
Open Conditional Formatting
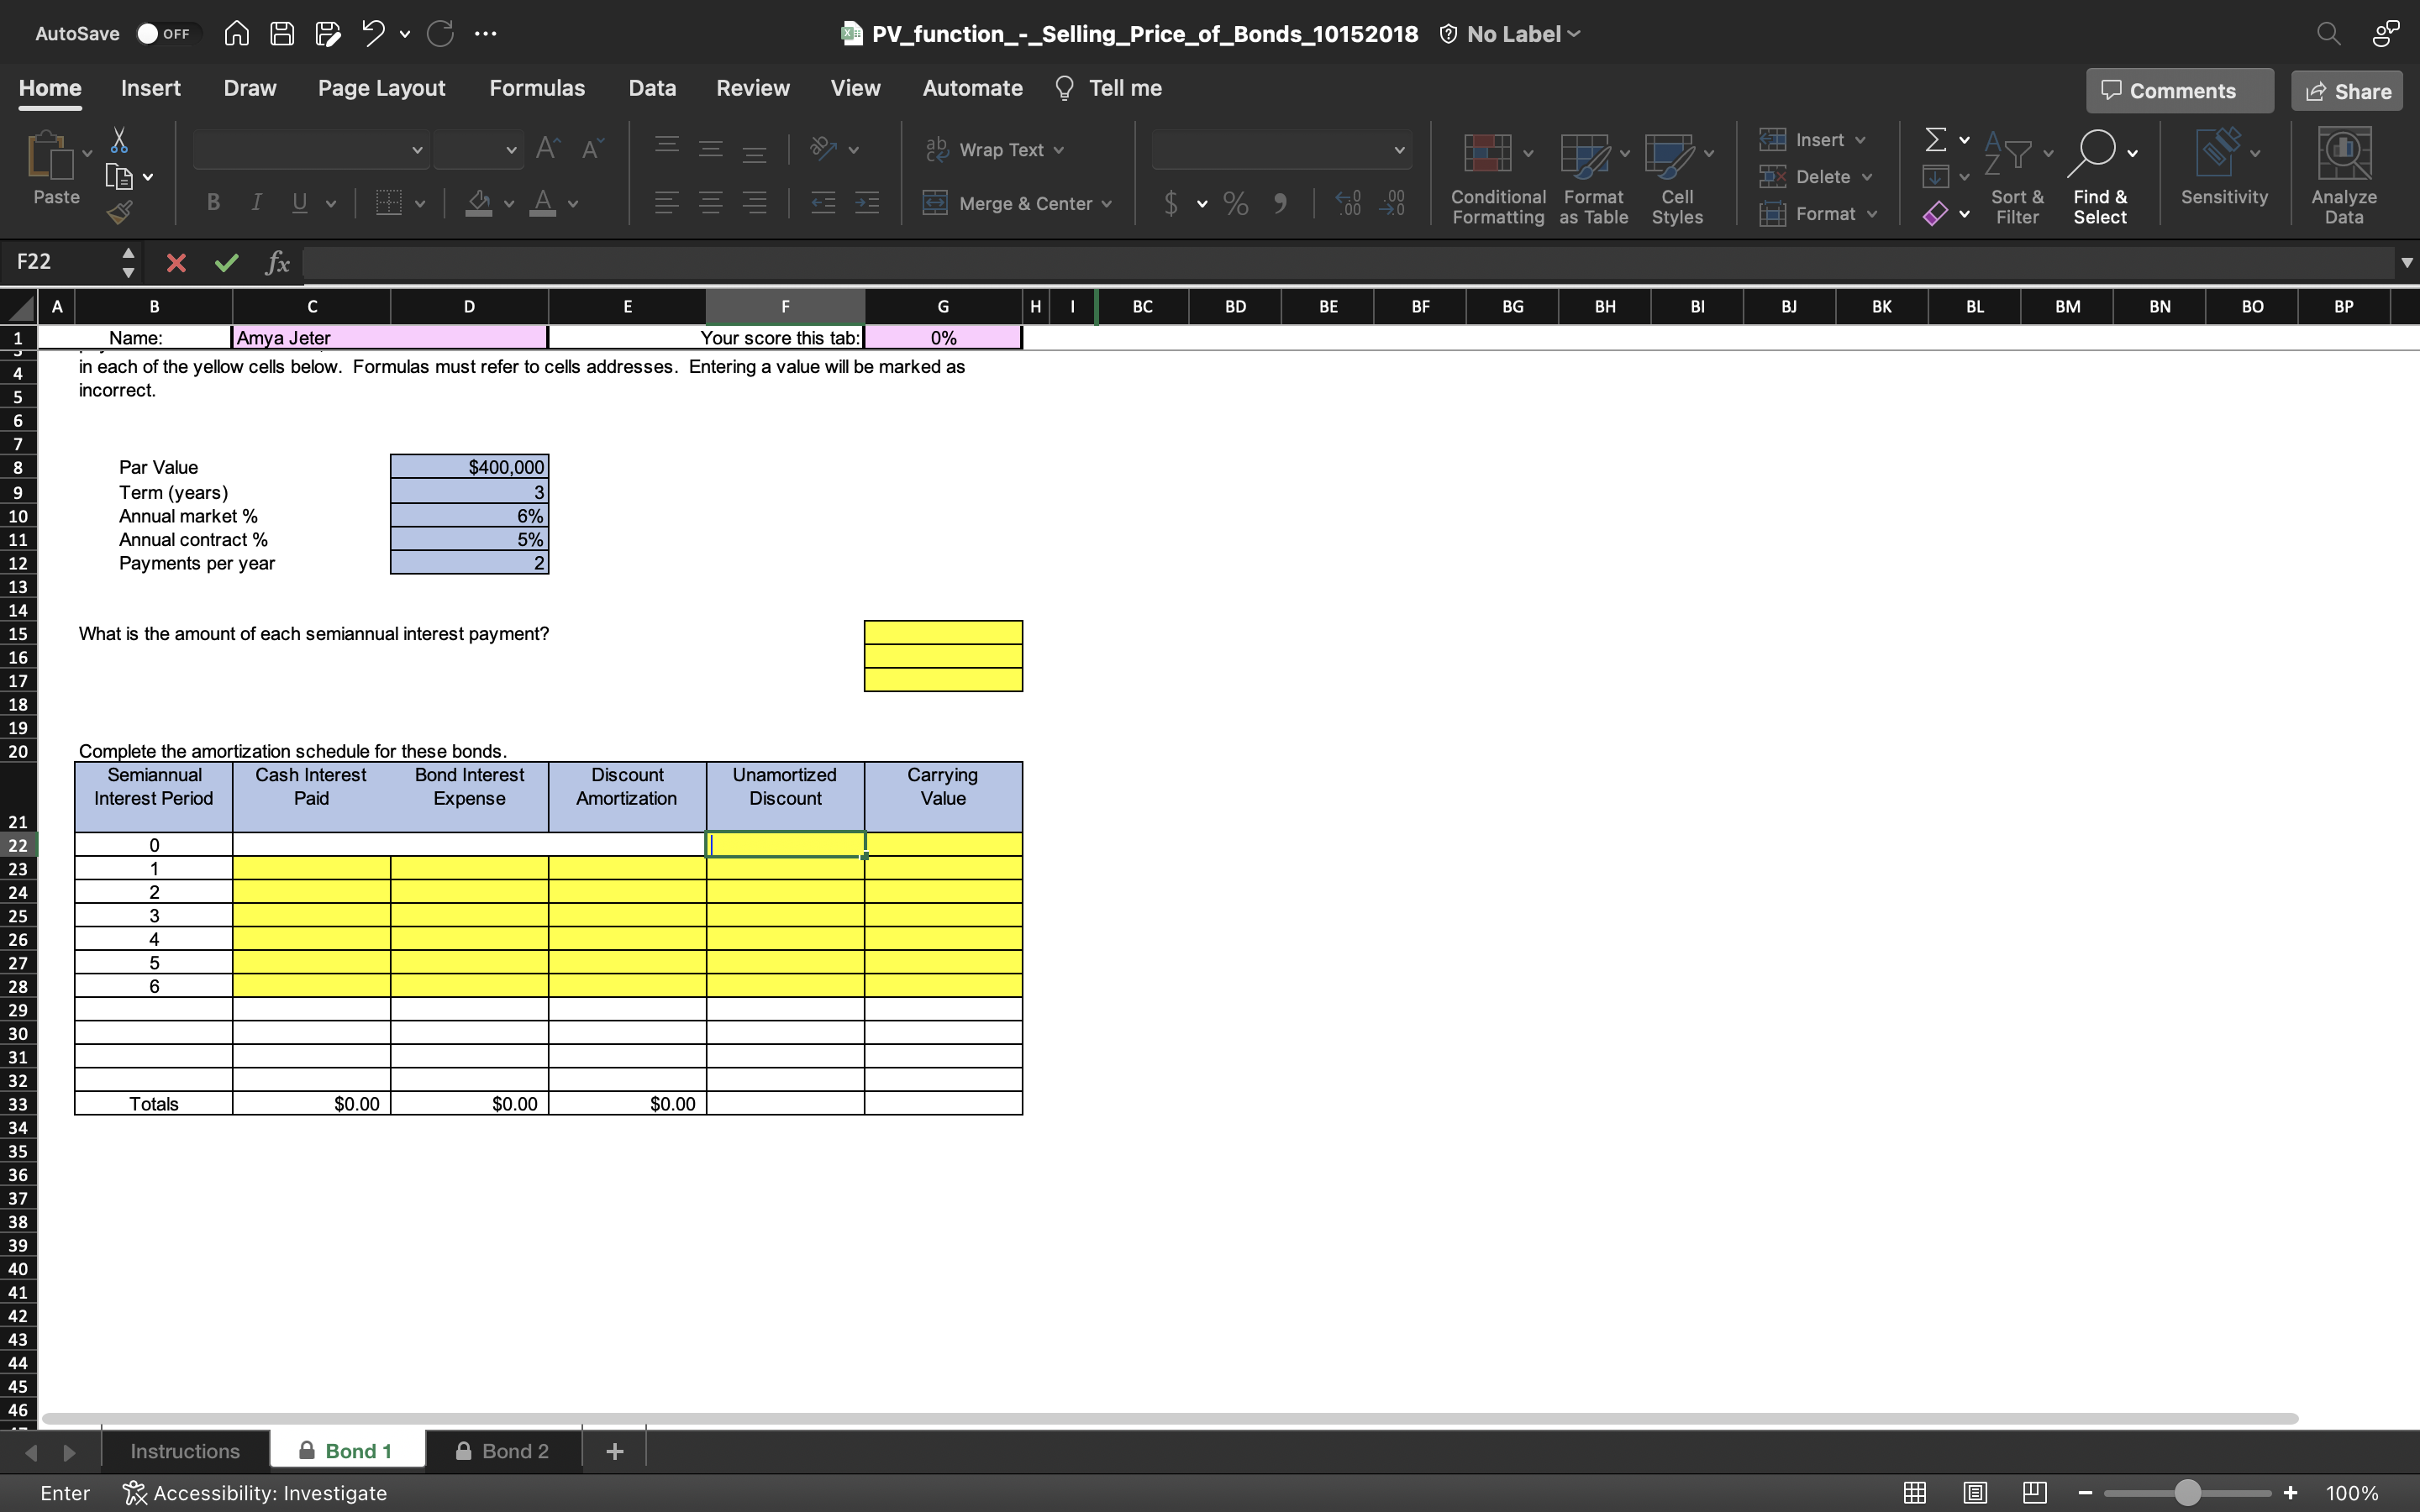1494,175
